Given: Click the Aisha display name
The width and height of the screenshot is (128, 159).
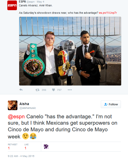Looking at the screenshot, I should tap(24, 104).
